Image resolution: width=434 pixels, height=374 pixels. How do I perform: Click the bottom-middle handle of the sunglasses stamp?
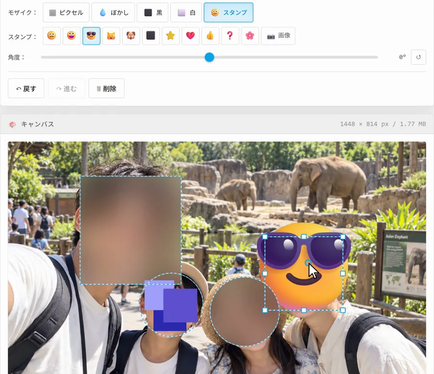[304, 310]
